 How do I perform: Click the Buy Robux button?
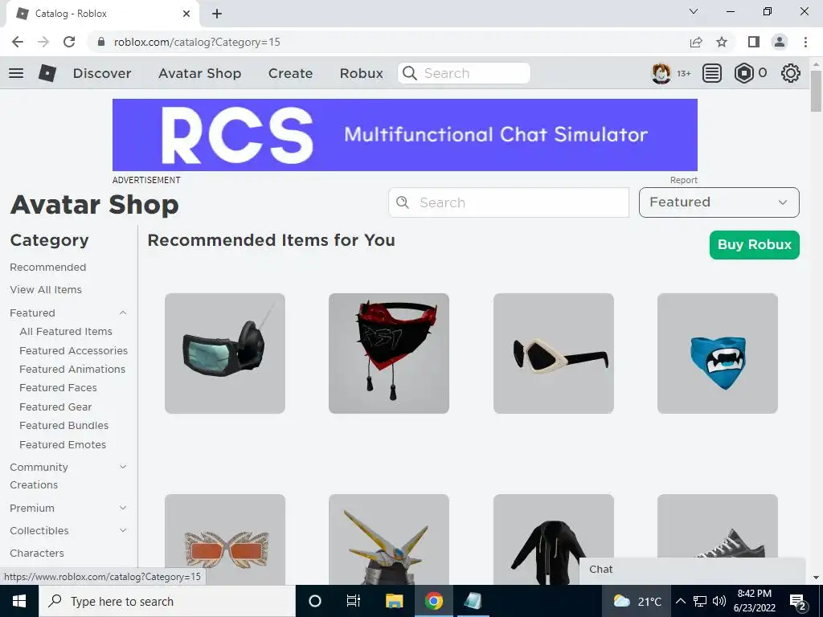pos(754,245)
